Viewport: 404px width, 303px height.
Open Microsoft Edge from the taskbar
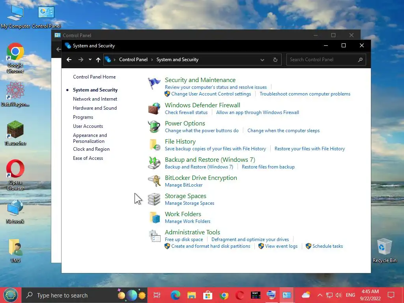175,295
